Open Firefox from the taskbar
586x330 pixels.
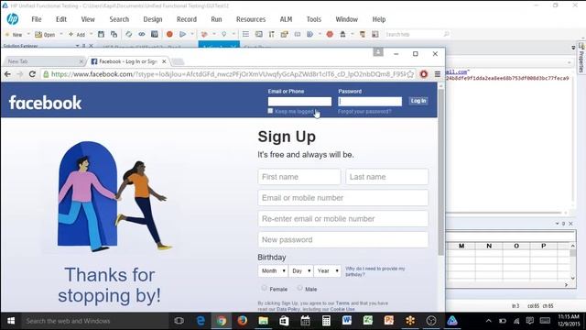coord(242,321)
